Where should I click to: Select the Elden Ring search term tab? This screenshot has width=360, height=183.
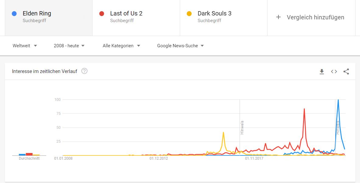click(x=49, y=18)
